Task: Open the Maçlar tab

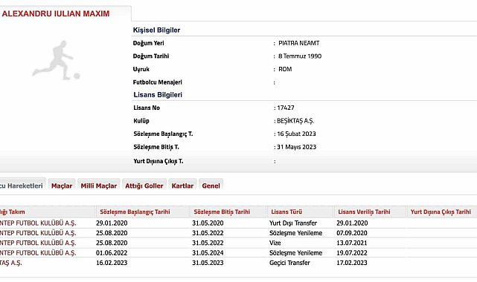Action: (x=62, y=186)
